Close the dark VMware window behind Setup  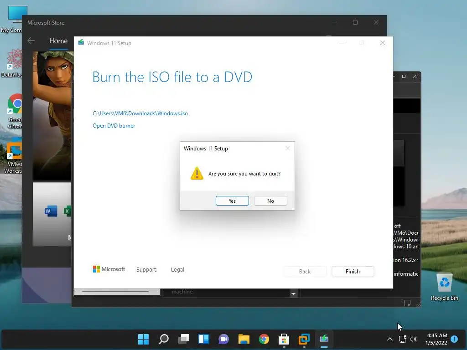(415, 77)
